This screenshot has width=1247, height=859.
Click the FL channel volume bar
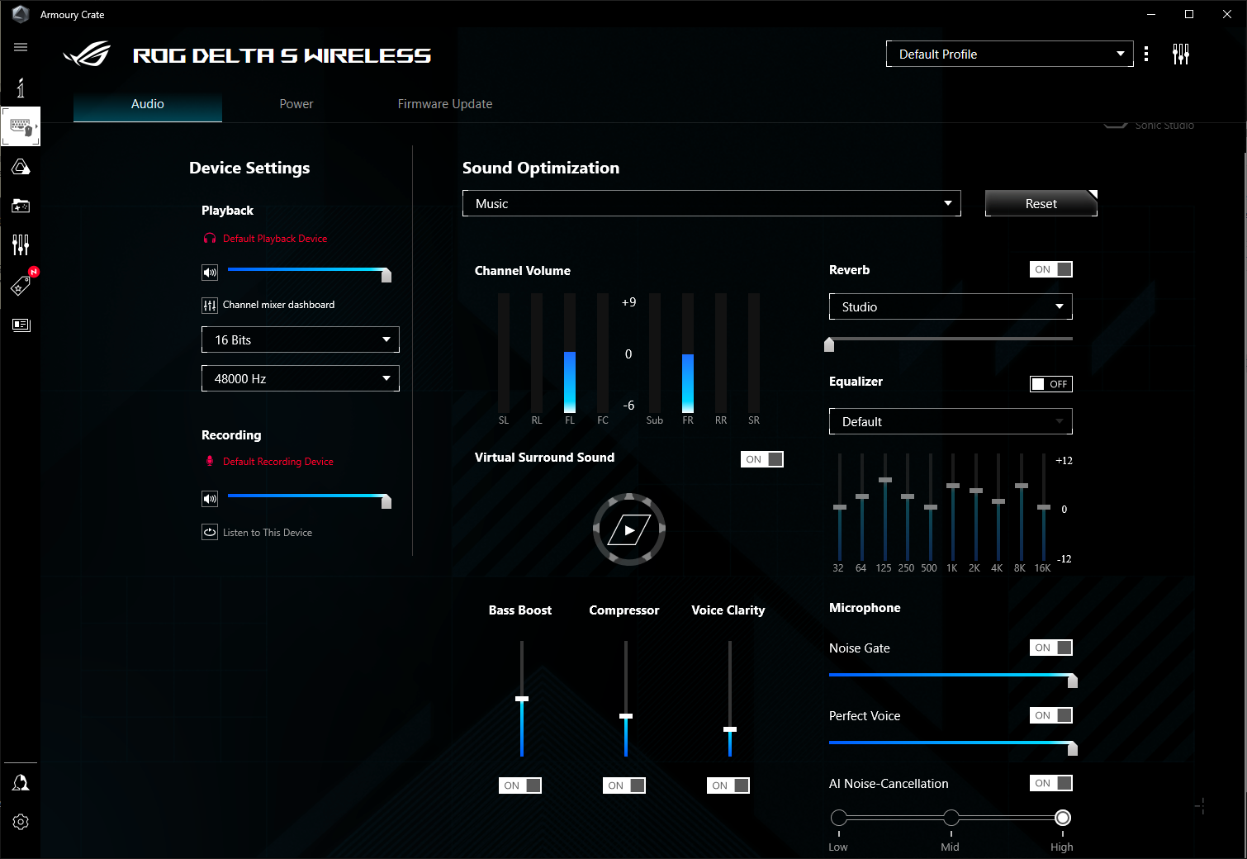570,354
